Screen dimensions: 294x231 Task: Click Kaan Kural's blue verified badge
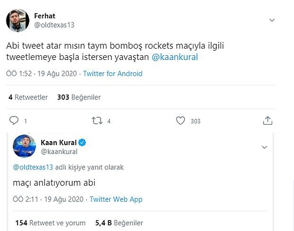[82, 142]
